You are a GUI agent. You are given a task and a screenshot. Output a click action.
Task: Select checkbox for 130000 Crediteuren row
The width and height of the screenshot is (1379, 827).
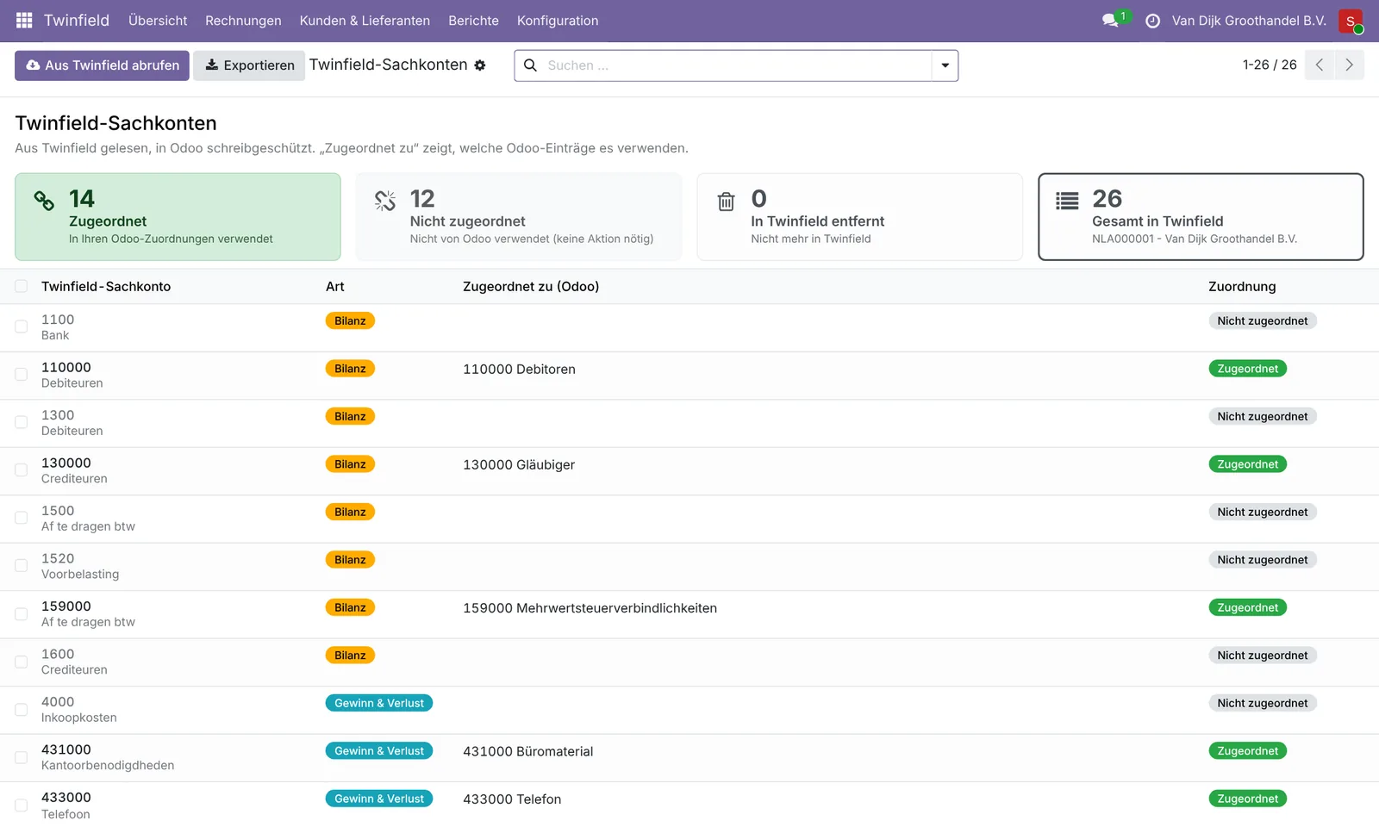(22, 470)
